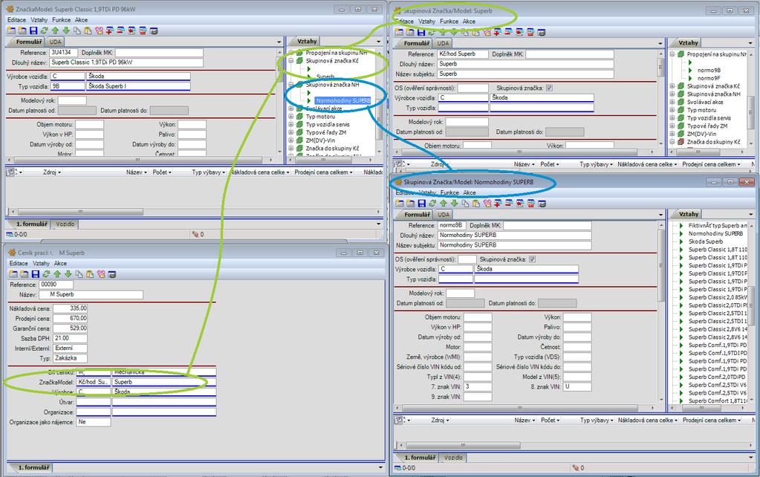
Task: Green down arrow in Normohodiny SUPERB toolbar
Action: (454, 203)
